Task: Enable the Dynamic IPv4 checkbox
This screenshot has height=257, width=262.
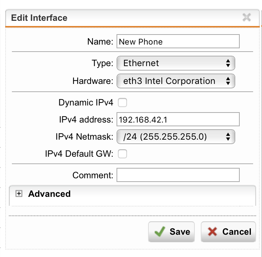Action: click(122, 102)
